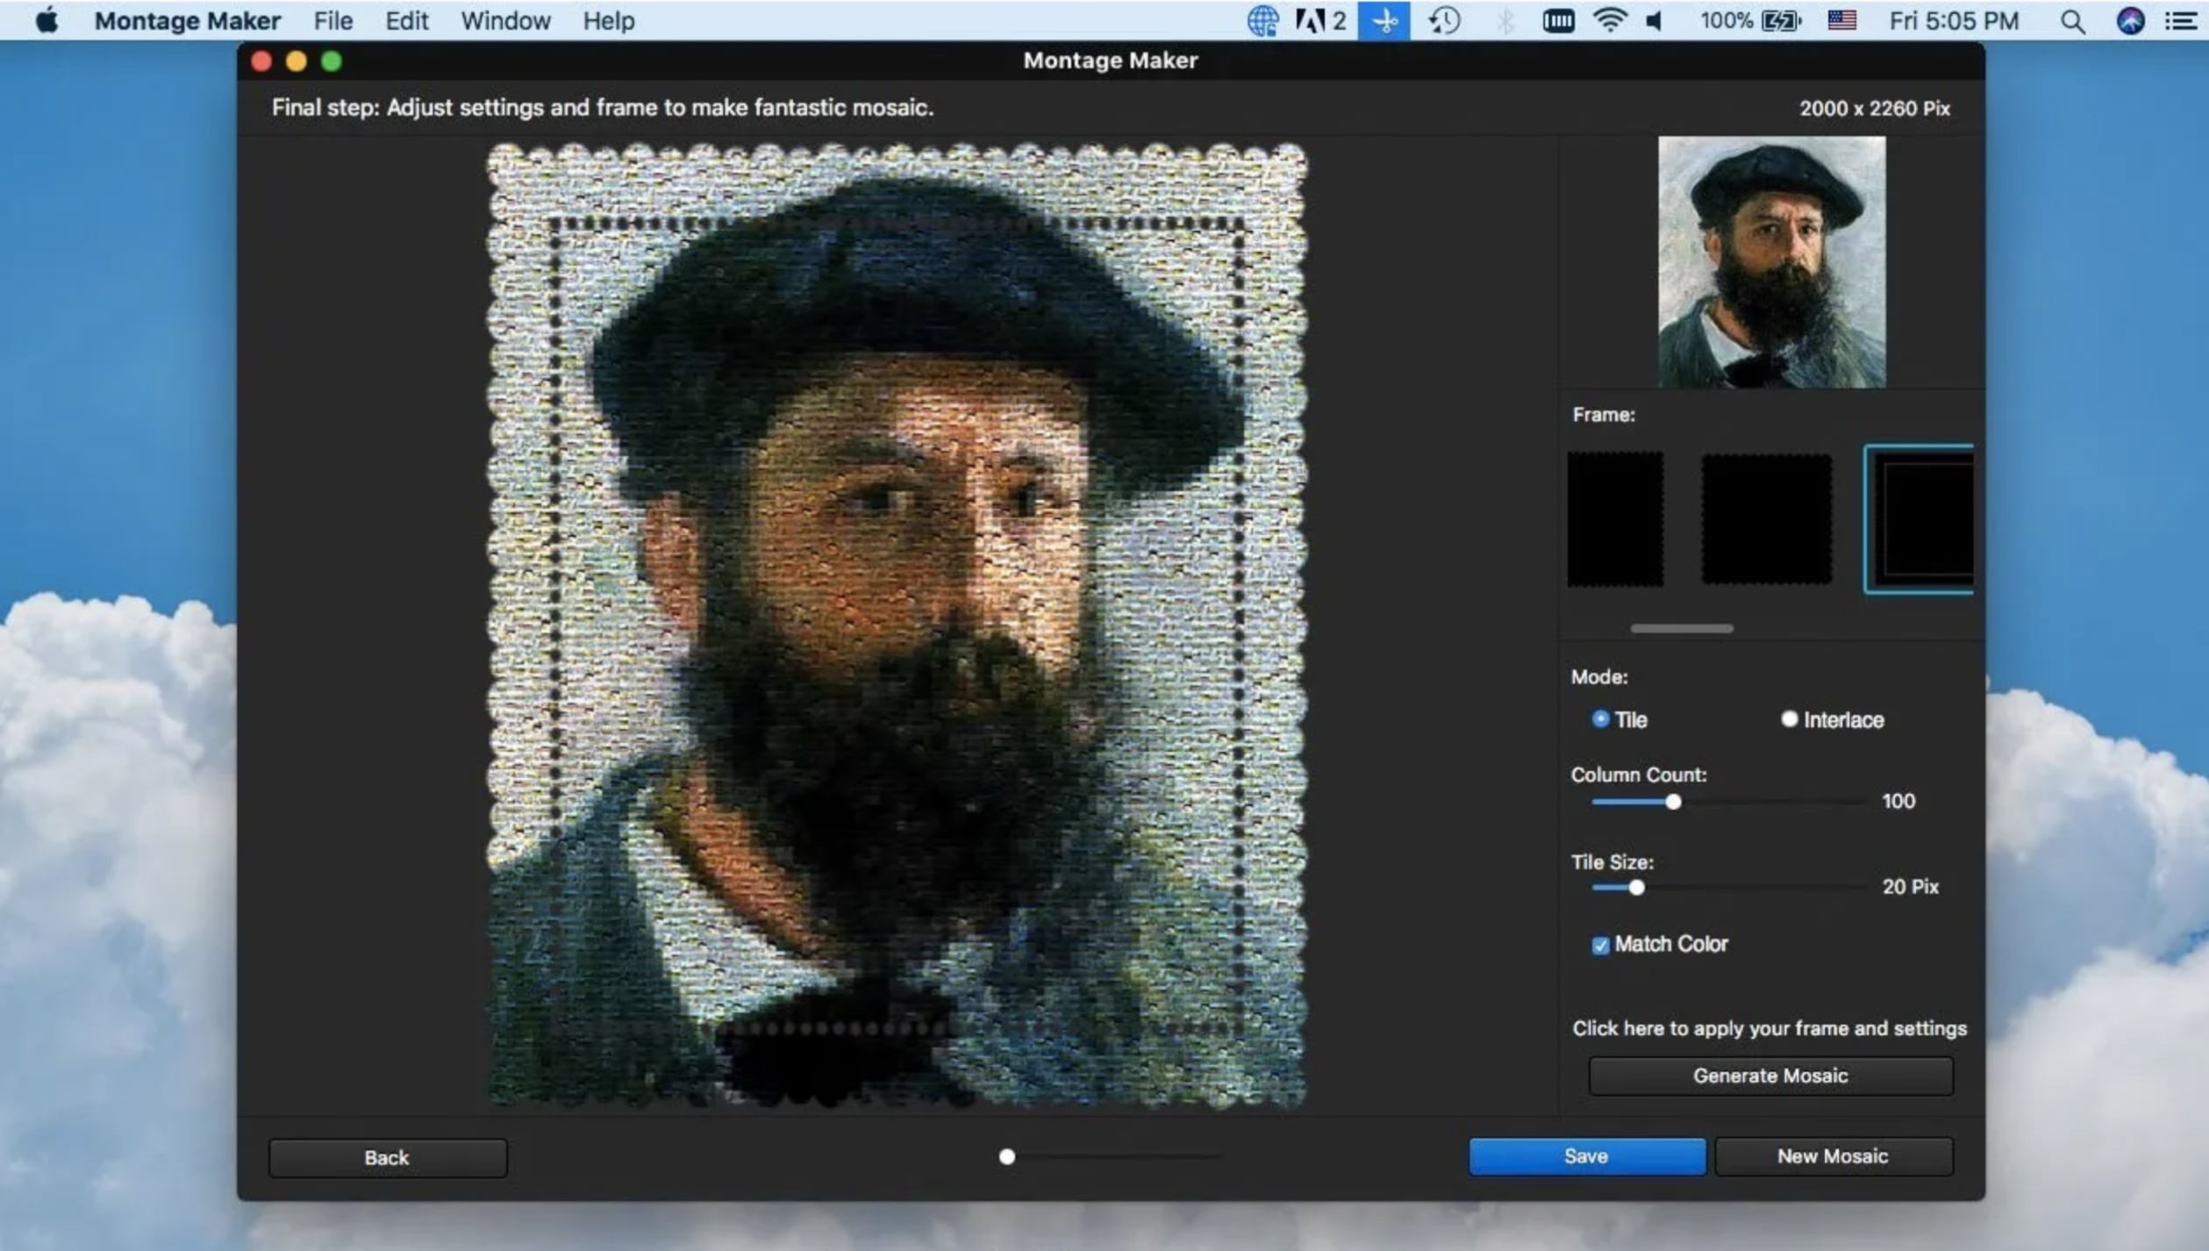Open the Window menu
The width and height of the screenshot is (2209, 1251).
tap(505, 20)
